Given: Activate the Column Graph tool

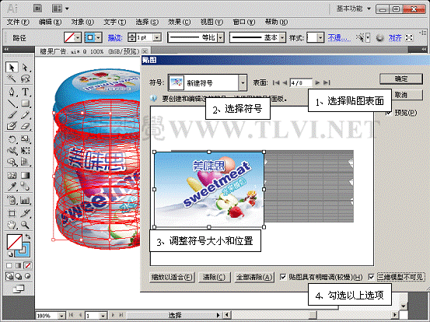Looking at the screenshot, I should (x=25, y=200).
